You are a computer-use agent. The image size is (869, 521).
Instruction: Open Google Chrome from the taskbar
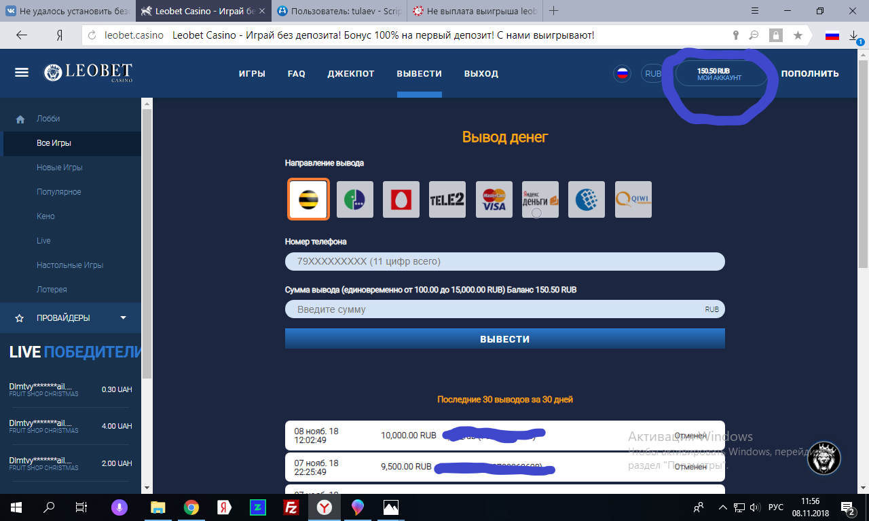click(191, 507)
